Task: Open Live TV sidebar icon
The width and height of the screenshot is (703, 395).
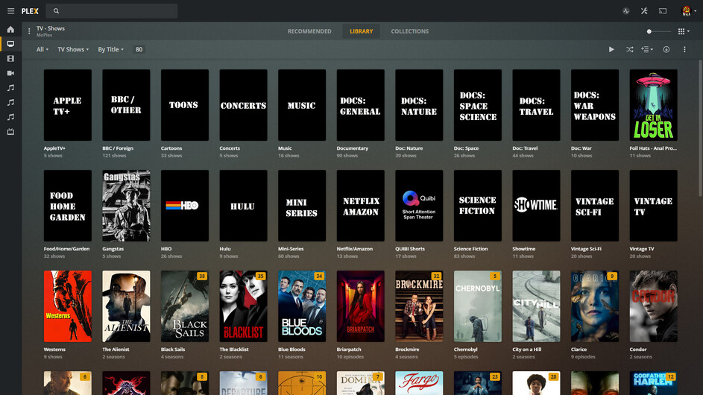Action: (x=10, y=132)
